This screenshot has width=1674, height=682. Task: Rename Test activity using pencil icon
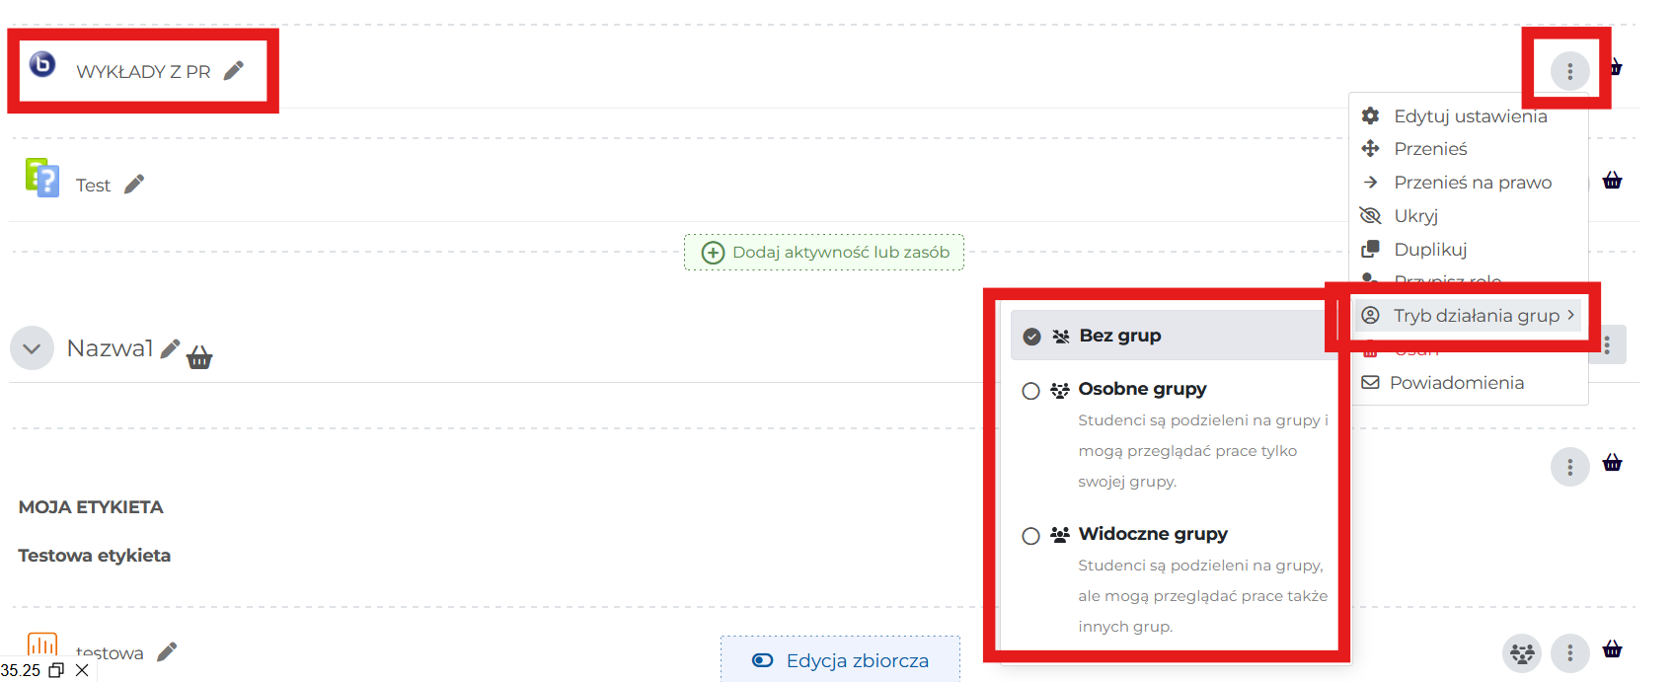134,185
